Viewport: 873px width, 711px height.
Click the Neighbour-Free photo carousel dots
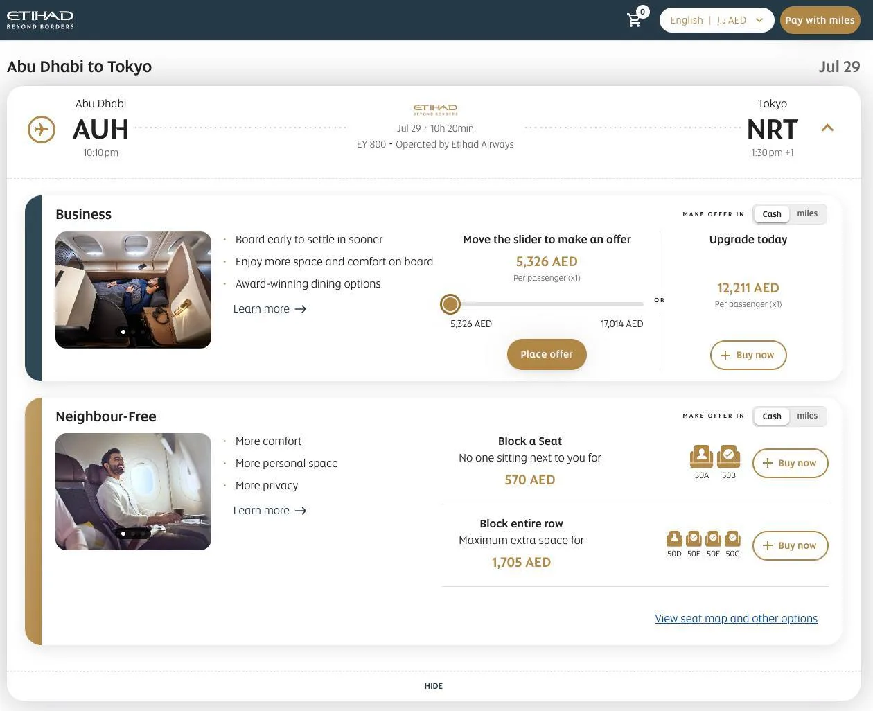[133, 534]
